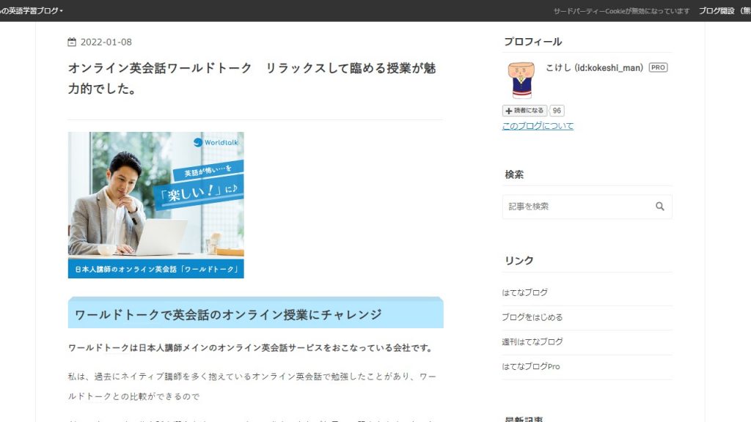
Task: Click the Worldtalk banner image
Action: click(155, 205)
